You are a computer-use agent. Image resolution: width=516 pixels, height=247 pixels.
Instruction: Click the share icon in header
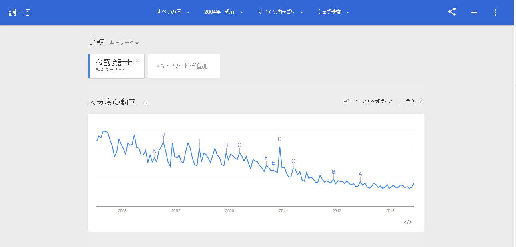click(x=452, y=12)
